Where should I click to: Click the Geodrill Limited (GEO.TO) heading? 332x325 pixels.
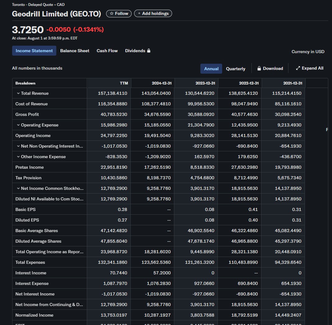coord(56,14)
